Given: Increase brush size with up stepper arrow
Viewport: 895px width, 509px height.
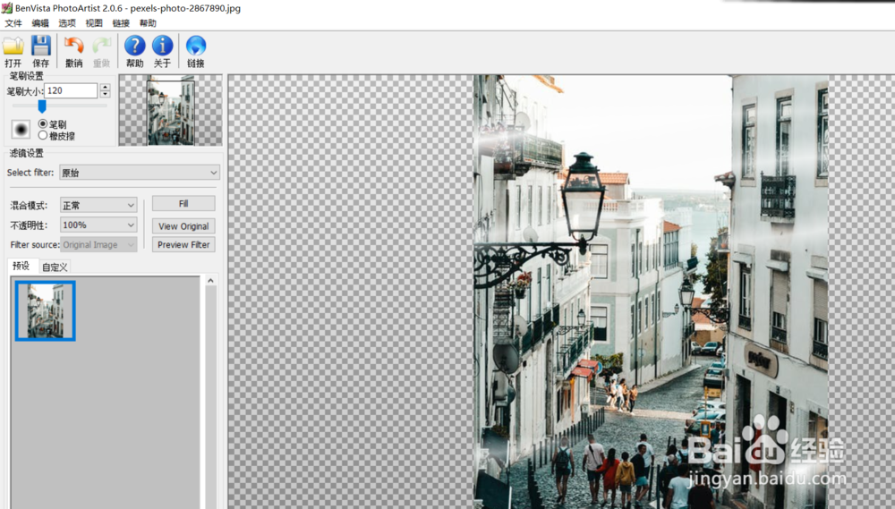Looking at the screenshot, I should pos(105,88).
